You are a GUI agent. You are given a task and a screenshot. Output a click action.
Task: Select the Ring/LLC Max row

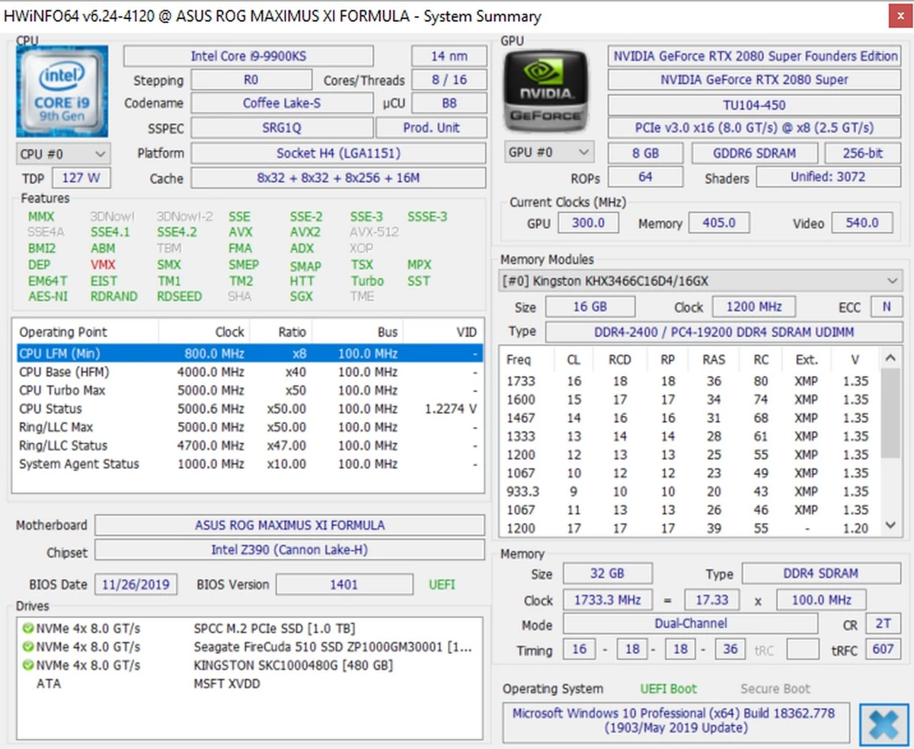[248, 427]
